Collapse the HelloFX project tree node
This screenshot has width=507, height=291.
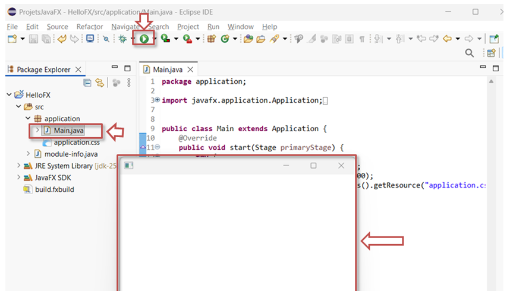click(x=10, y=95)
